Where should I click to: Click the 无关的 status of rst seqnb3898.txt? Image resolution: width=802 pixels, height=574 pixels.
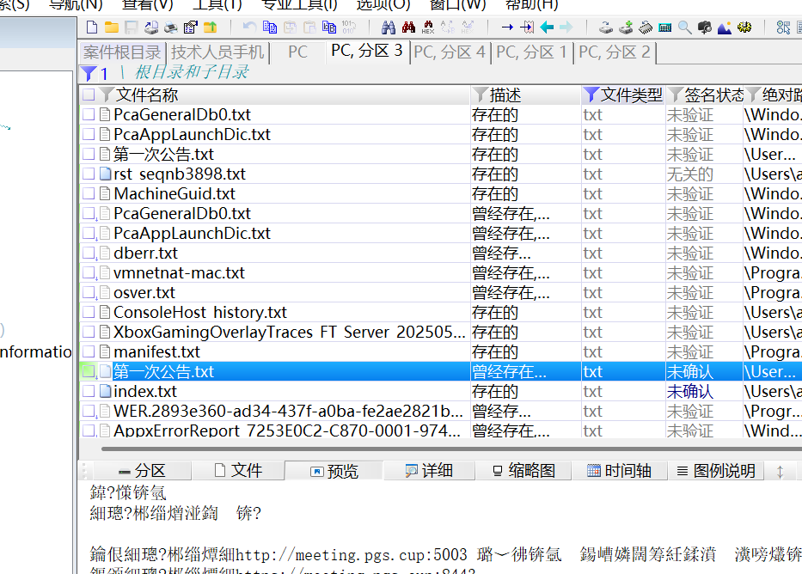[689, 174]
